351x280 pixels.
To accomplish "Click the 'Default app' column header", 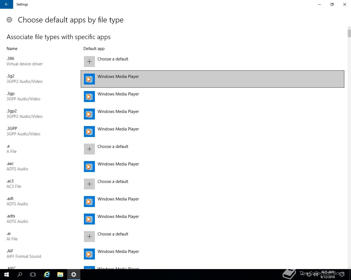I will (x=94, y=49).
